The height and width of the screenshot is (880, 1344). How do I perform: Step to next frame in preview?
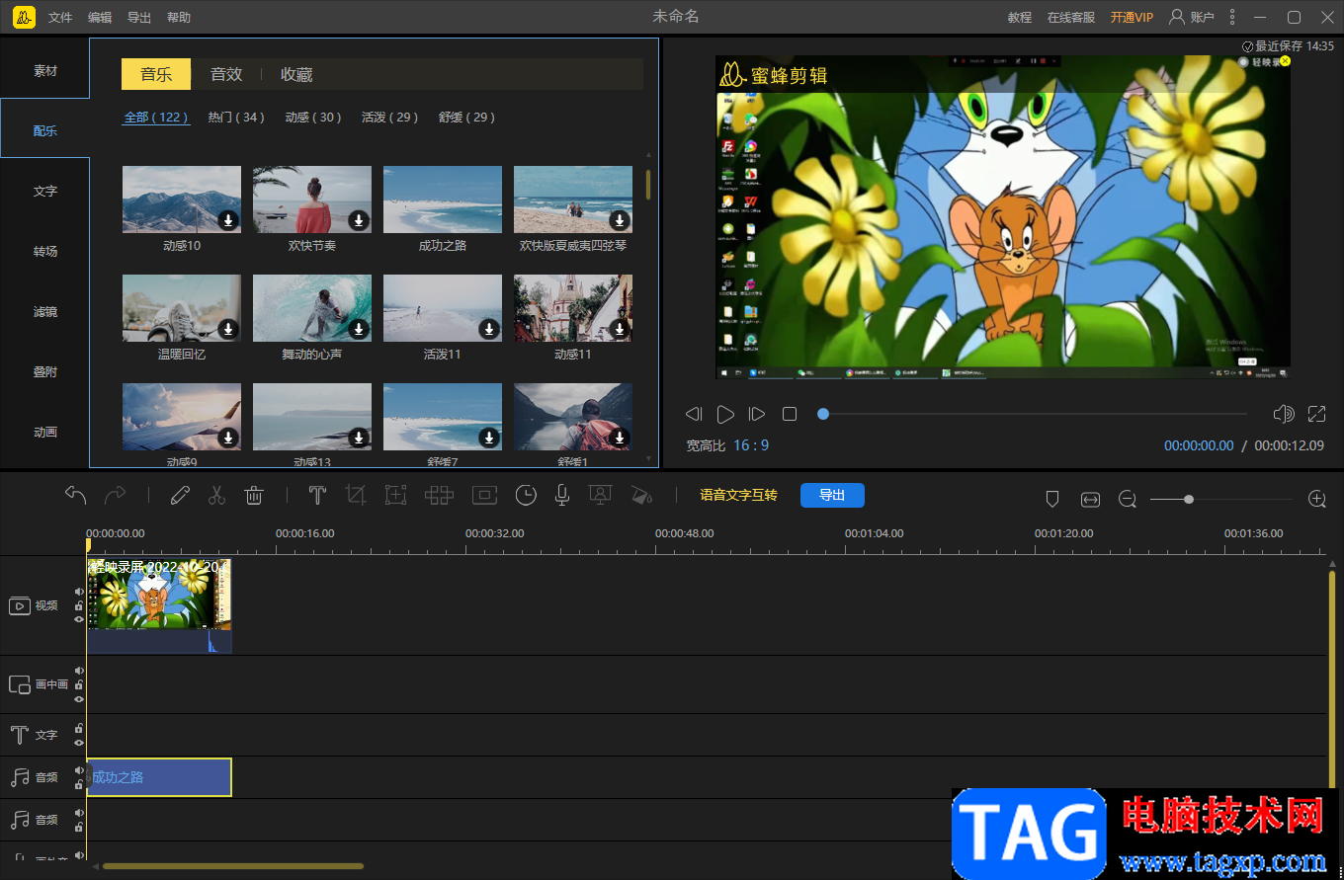(757, 414)
